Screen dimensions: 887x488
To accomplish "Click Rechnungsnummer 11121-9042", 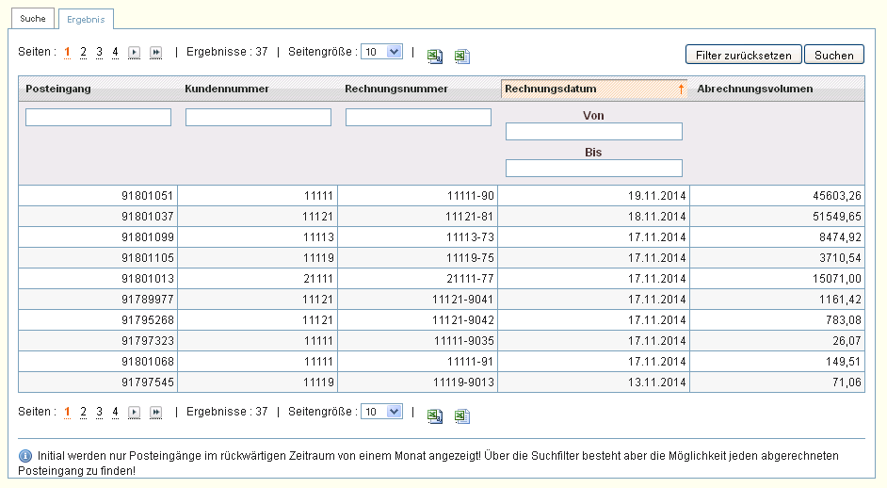I will click(462, 320).
